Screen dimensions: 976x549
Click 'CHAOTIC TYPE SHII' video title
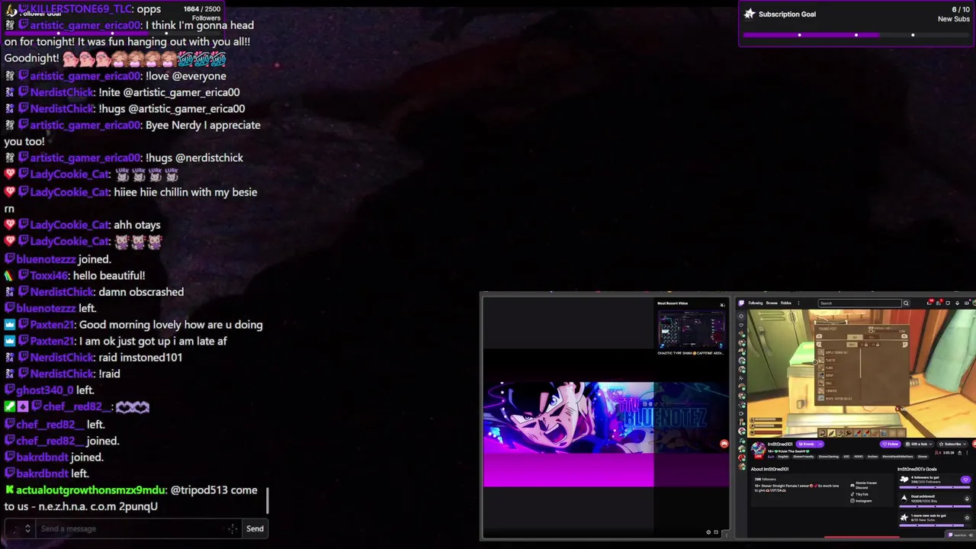691,353
